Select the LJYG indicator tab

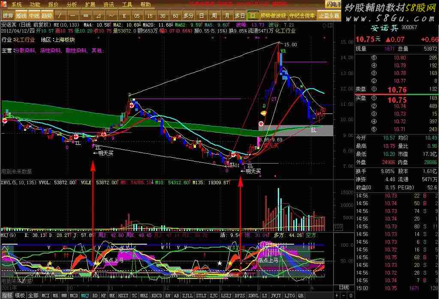(289, 296)
